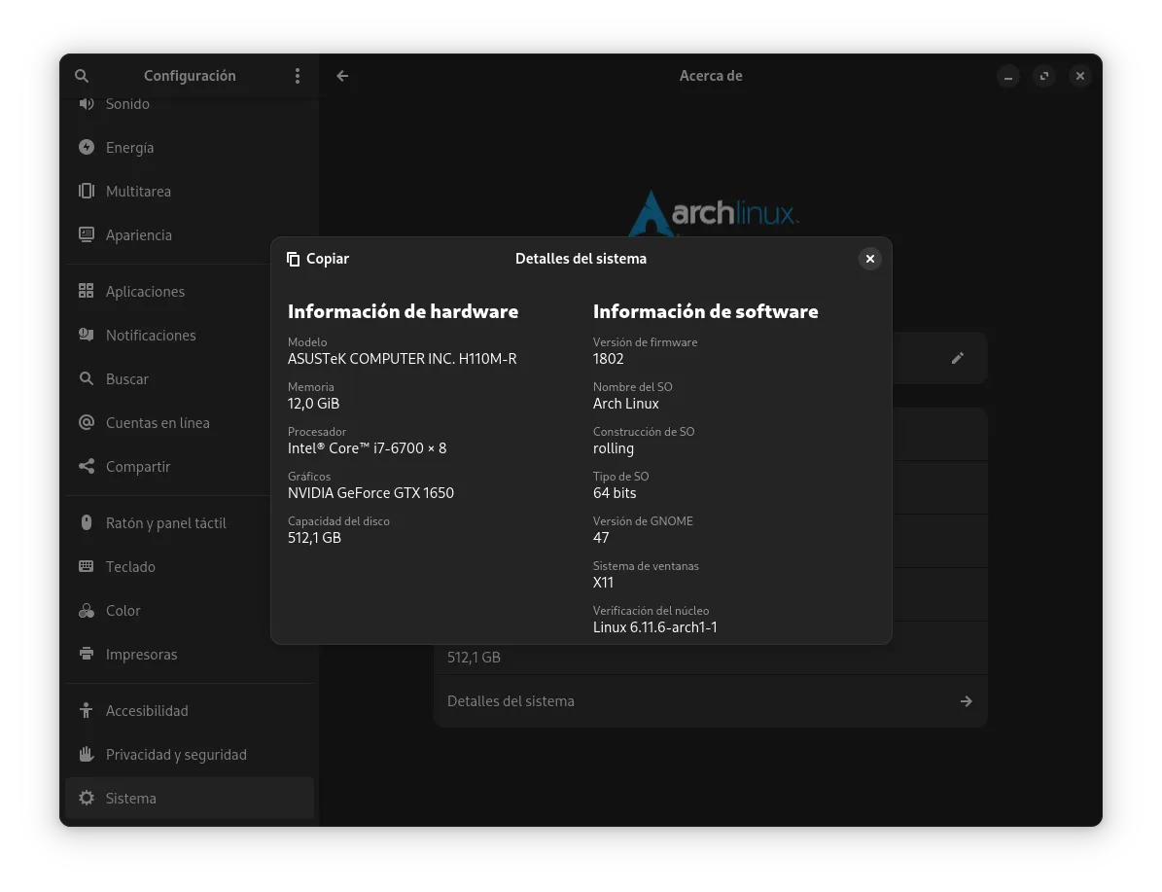Click the Compartir share icon
This screenshot has height=892, width=1162.
pos(87,466)
